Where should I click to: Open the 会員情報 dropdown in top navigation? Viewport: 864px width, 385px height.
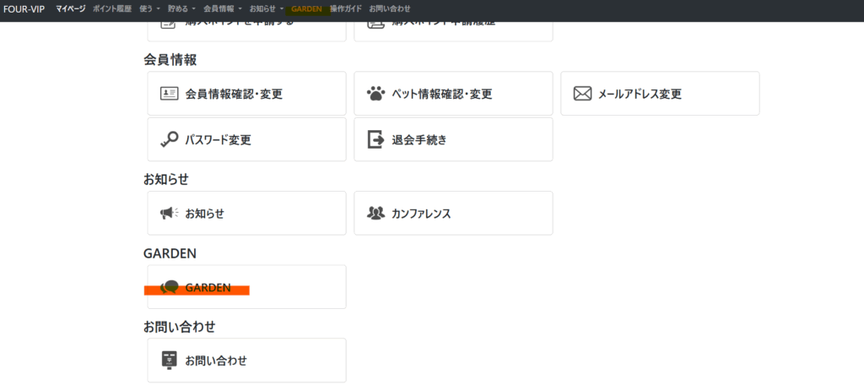click(x=222, y=8)
